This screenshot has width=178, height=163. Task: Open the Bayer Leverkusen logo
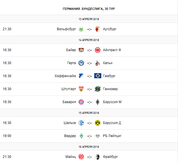pos(81,50)
